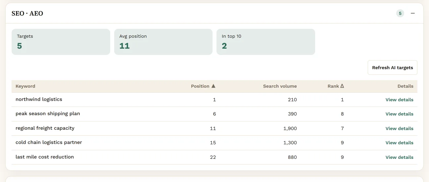The height and width of the screenshot is (182, 429).
Task: Select the keyword regional freight capacity
Action: [x=45, y=128]
